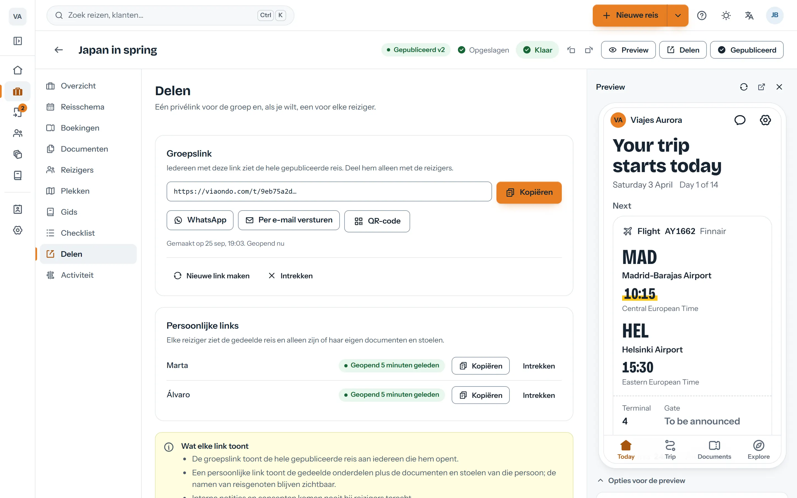797x498 pixels.
Task: Click the group link URL field
Action: point(329,191)
